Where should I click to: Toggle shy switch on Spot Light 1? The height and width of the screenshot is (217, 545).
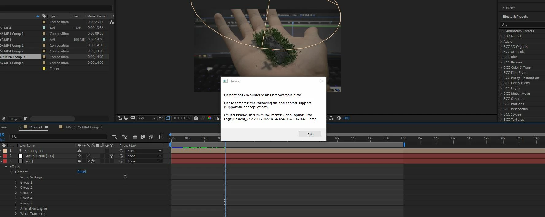coord(79,151)
